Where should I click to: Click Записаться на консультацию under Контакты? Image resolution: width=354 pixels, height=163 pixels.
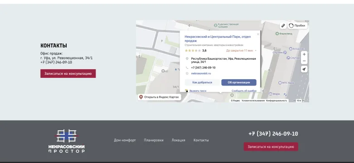tap(68, 73)
